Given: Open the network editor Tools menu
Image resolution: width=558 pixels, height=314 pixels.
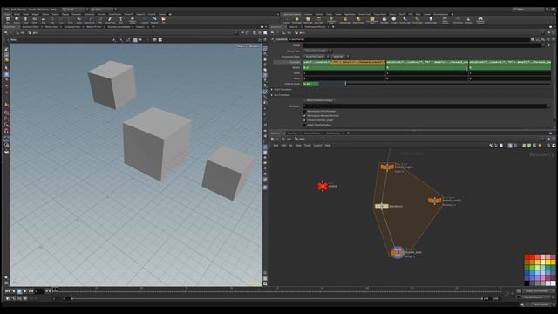Looking at the screenshot, I should 308,146.
